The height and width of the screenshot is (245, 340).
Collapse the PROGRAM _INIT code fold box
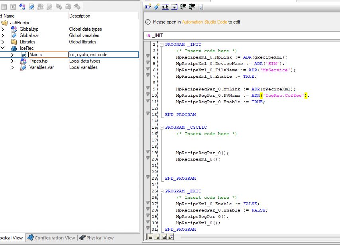click(161, 45)
